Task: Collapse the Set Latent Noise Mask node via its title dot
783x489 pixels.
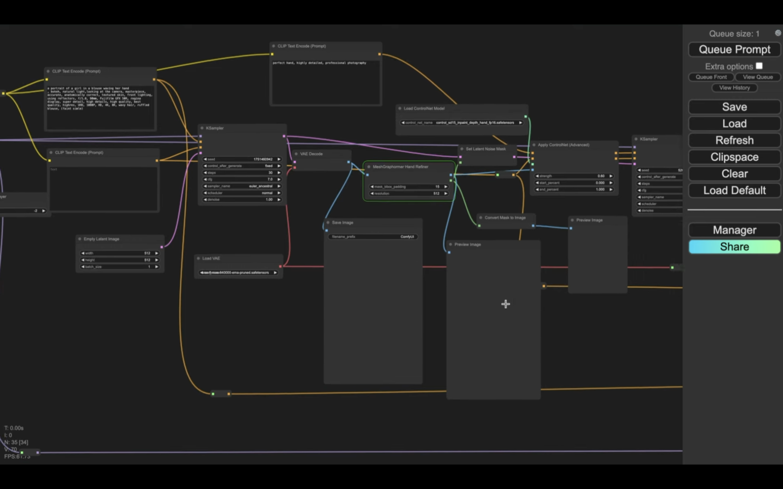Action: tap(462, 149)
